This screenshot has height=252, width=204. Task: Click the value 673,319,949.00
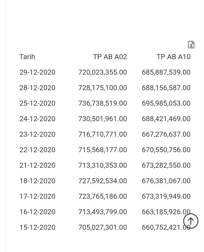[x=166, y=196]
